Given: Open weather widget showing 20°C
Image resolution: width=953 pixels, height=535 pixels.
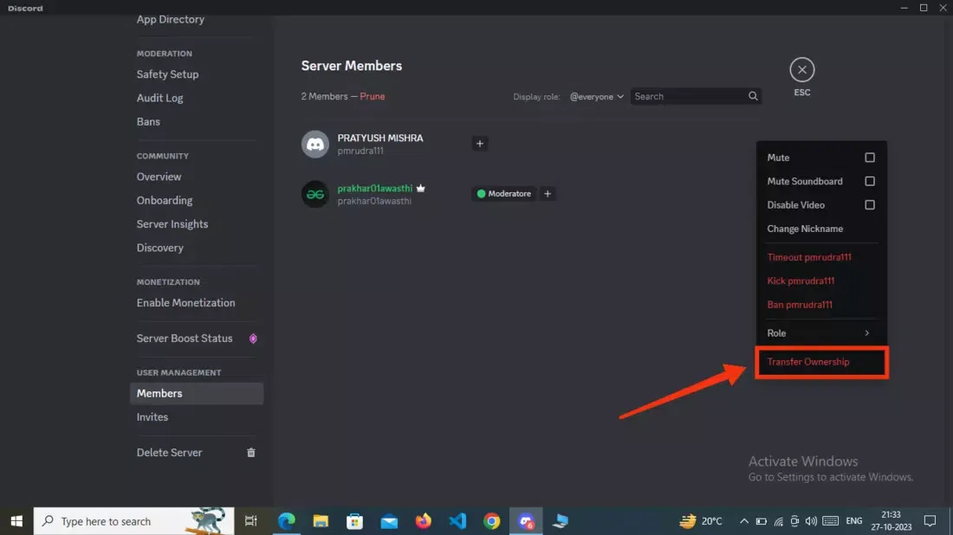Looking at the screenshot, I should click(701, 521).
